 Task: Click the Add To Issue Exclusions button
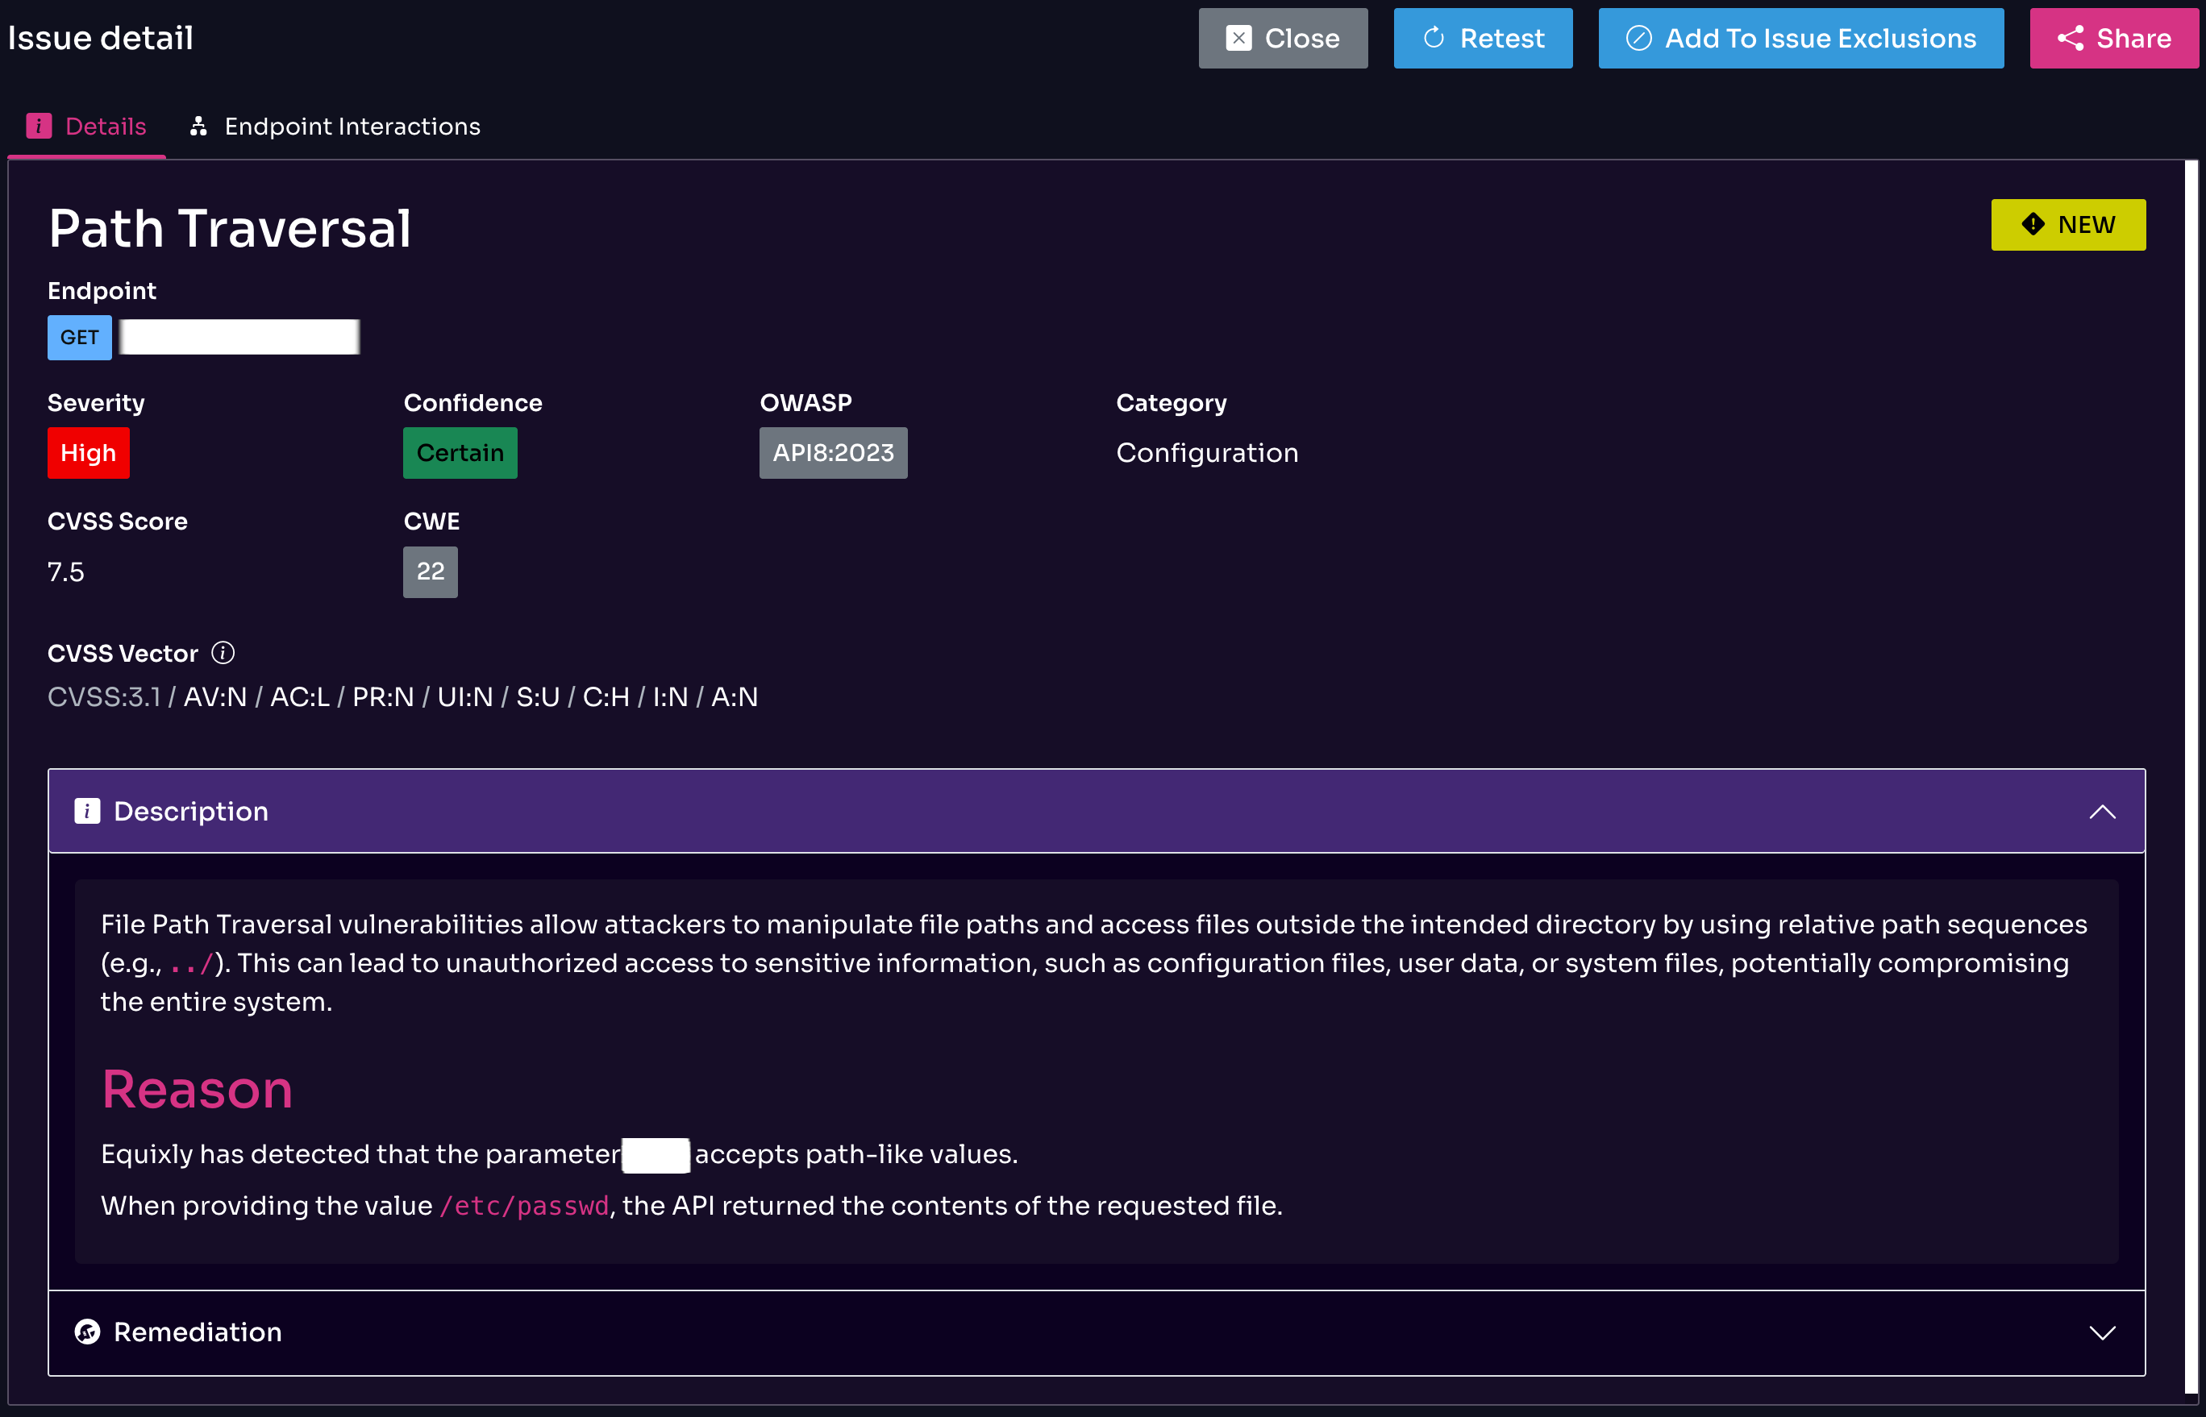pos(1800,38)
